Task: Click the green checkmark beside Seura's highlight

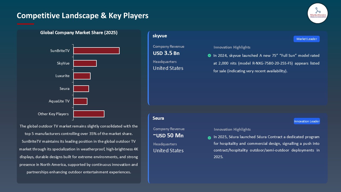Action: click(209, 138)
